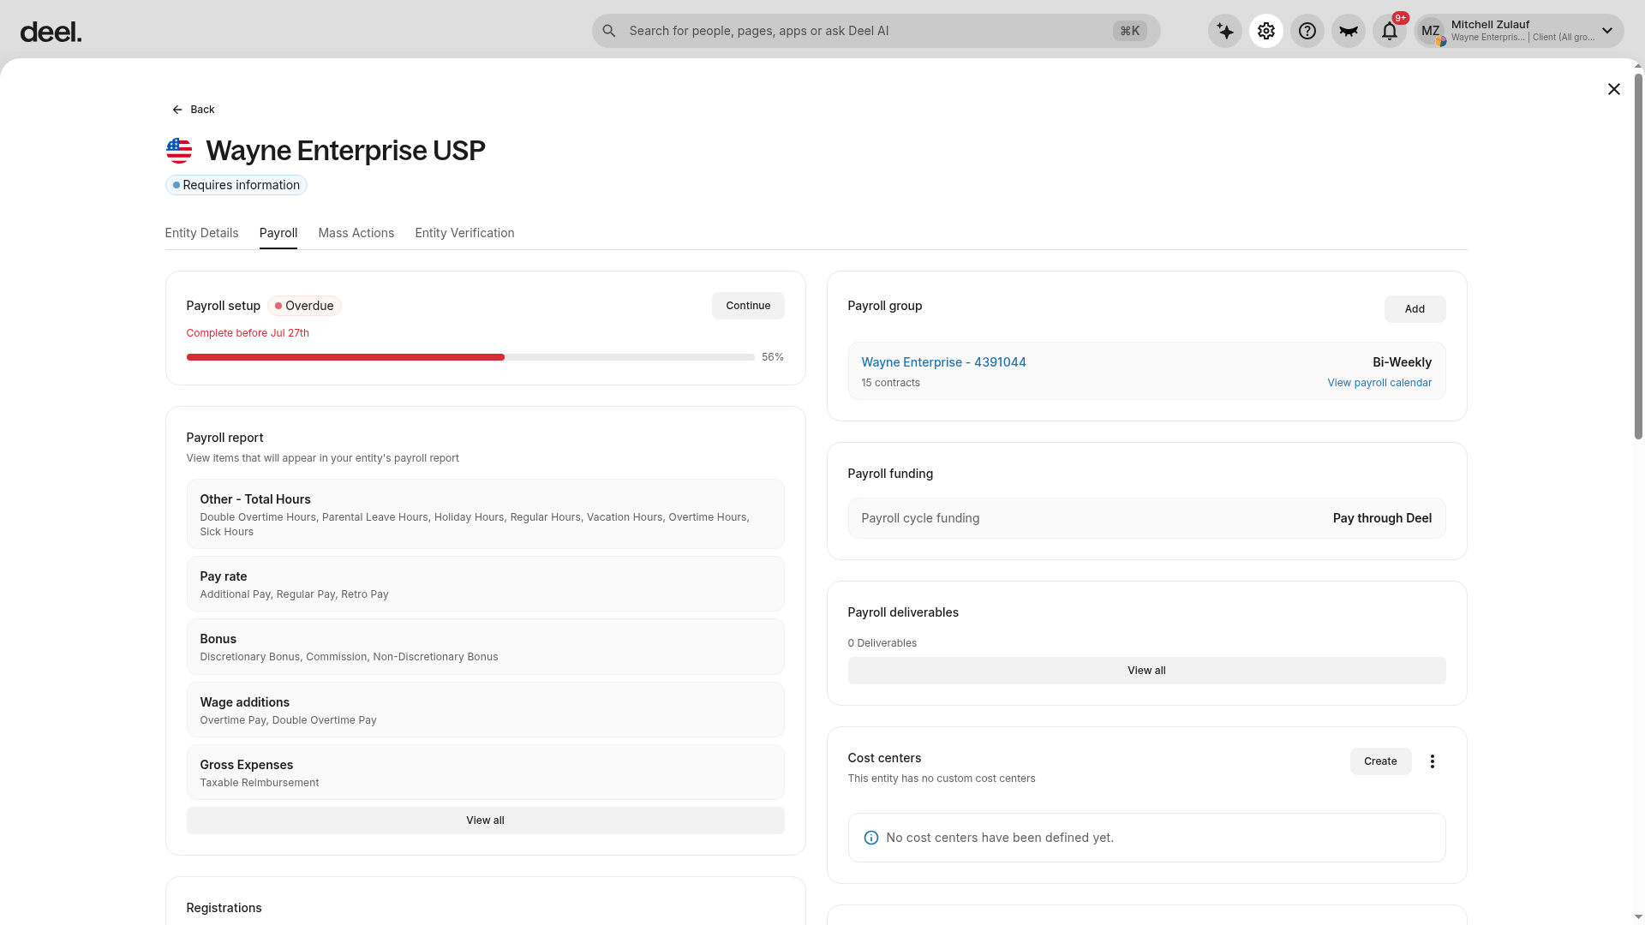Open Deel AI sparkle icon
The height and width of the screenshot is (925, 1645).
tap(1225, 31)
